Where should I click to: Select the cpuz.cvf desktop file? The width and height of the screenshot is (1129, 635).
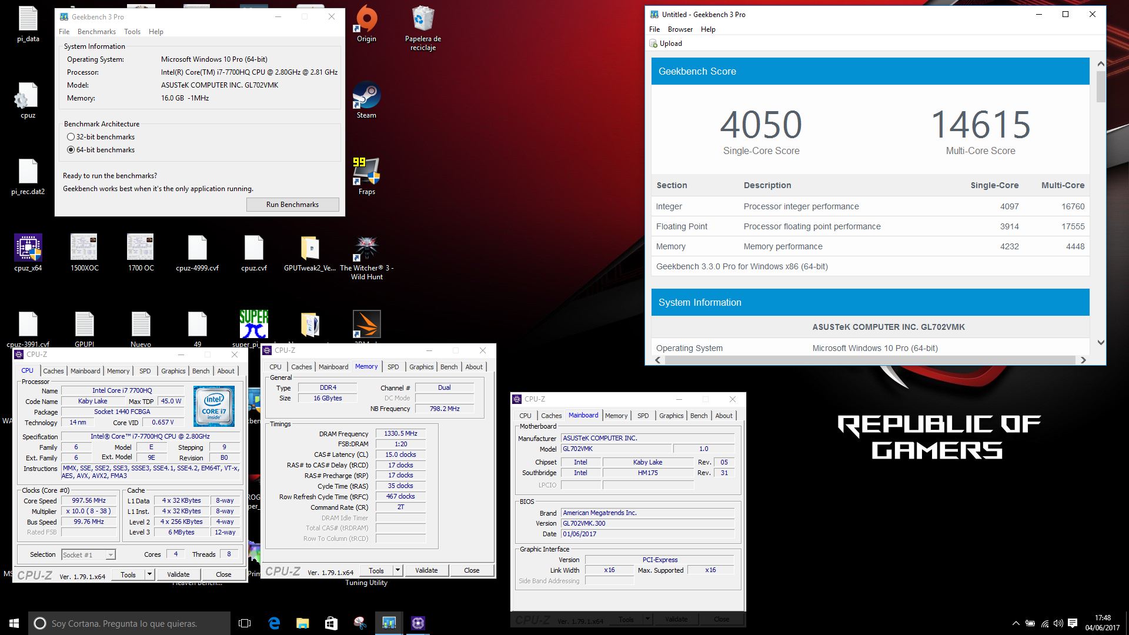click(x=253, y=252)
